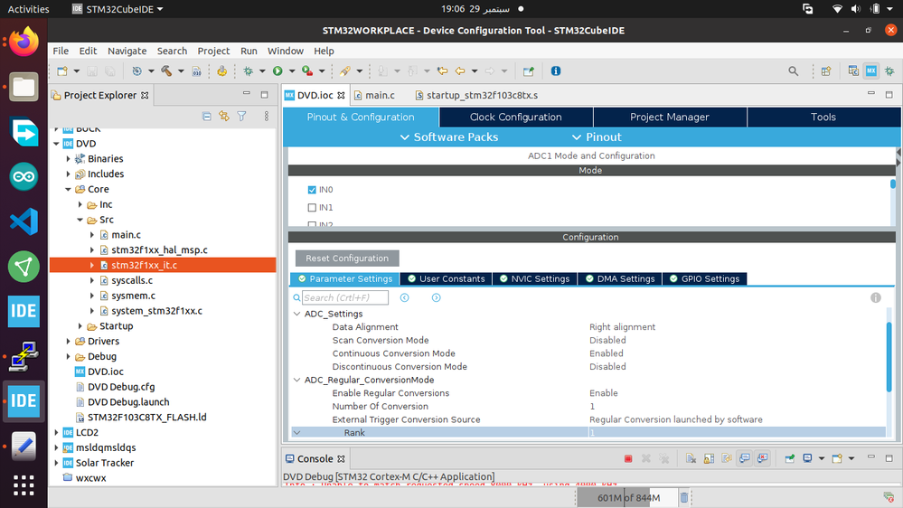Viewport: 903px width, 508px height.
Task: Toggle Link with Editor in Project Explorer
Action: point(224,117)
